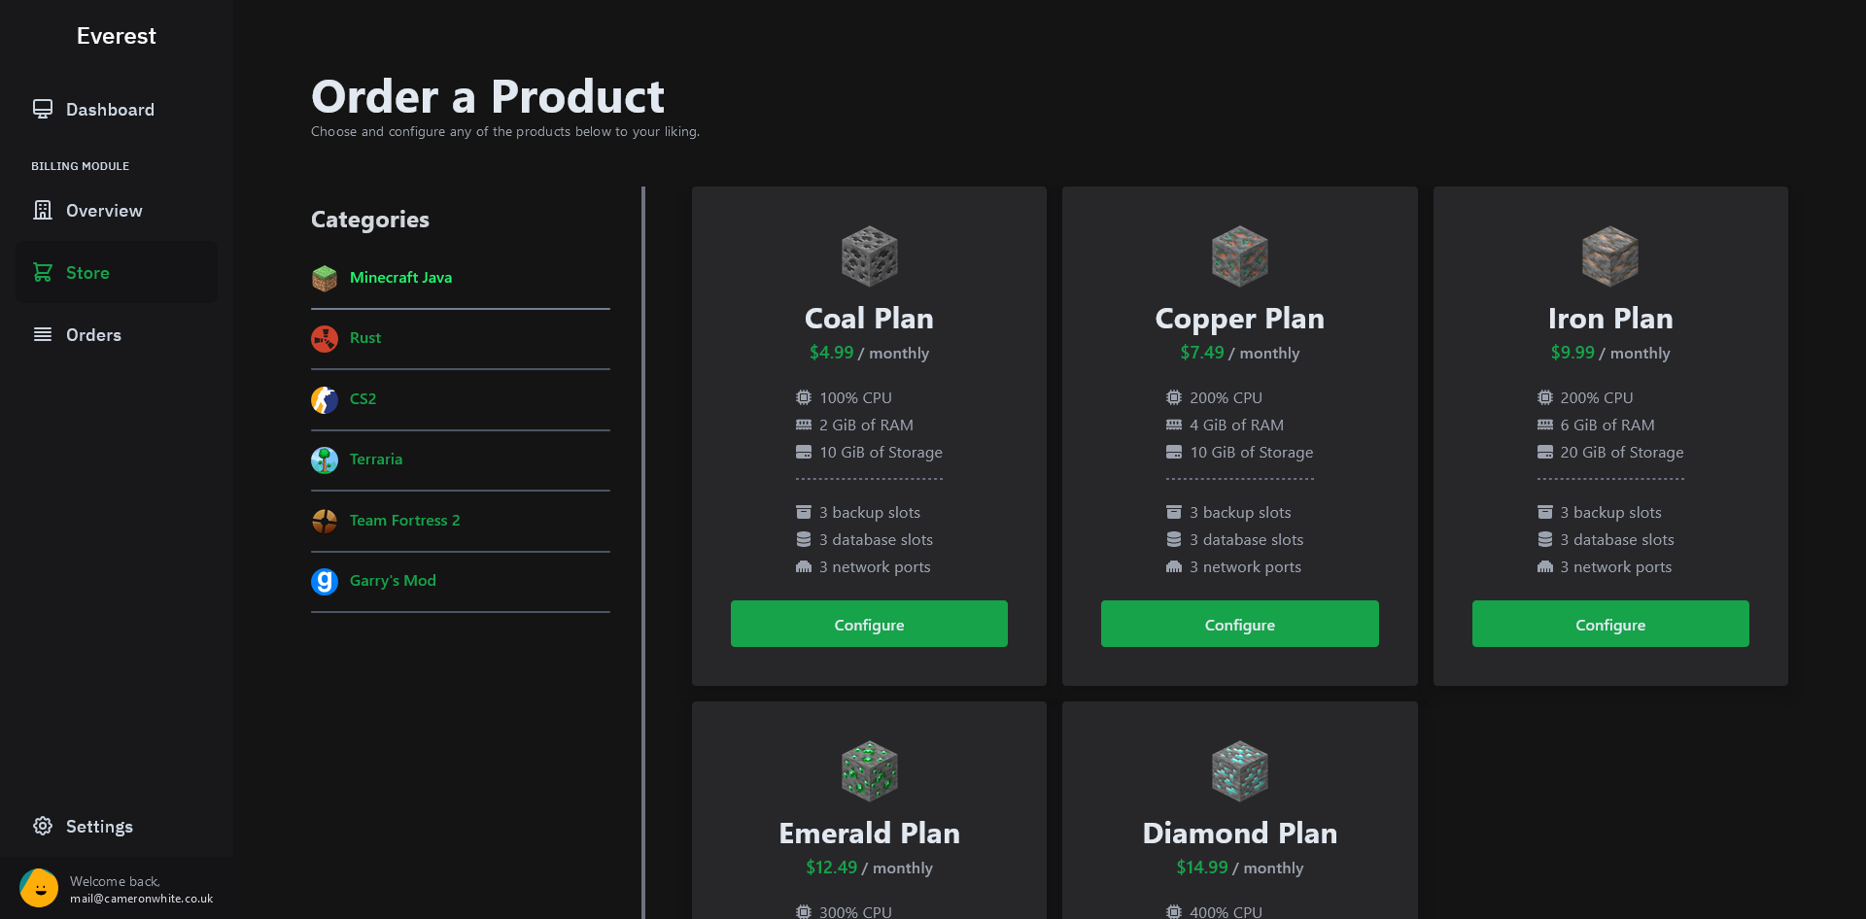Click the user avatar icon
Viewport: 1866px width, 919px height.
click(39, 888)
